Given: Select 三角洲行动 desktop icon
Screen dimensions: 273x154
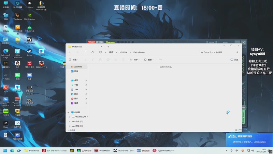Looking at the screenshot, I should point(29,29).
